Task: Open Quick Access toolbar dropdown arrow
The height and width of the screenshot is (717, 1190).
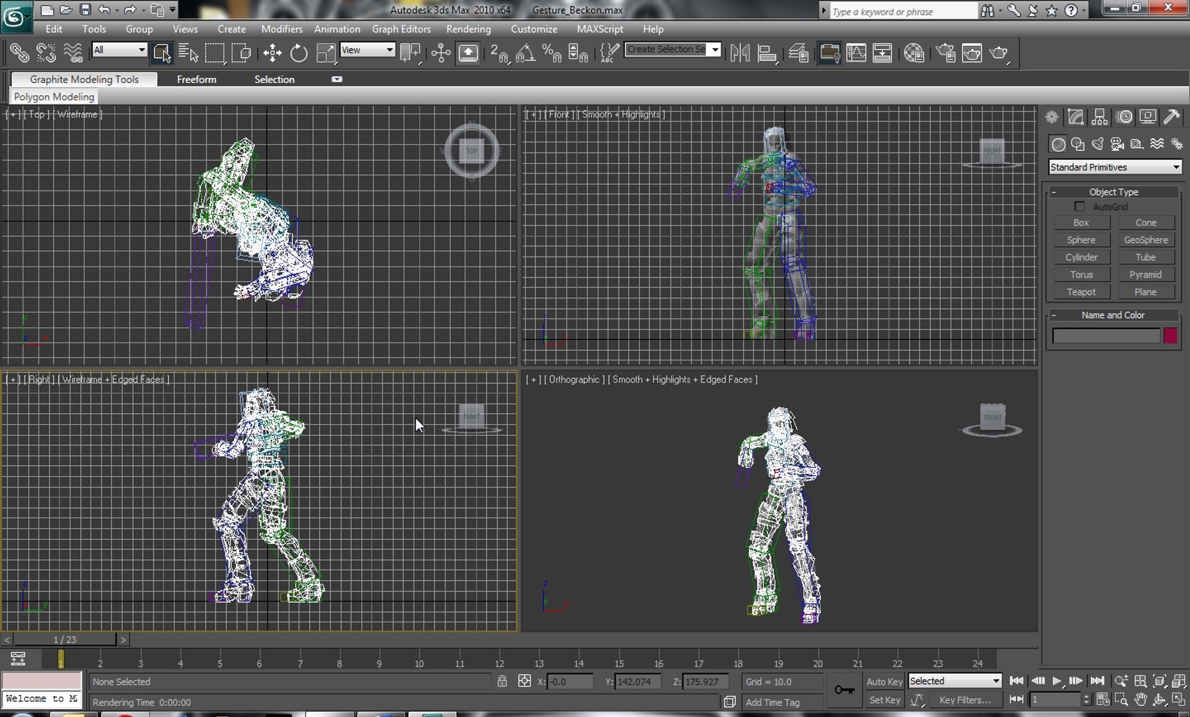Action: click(173, 9)
